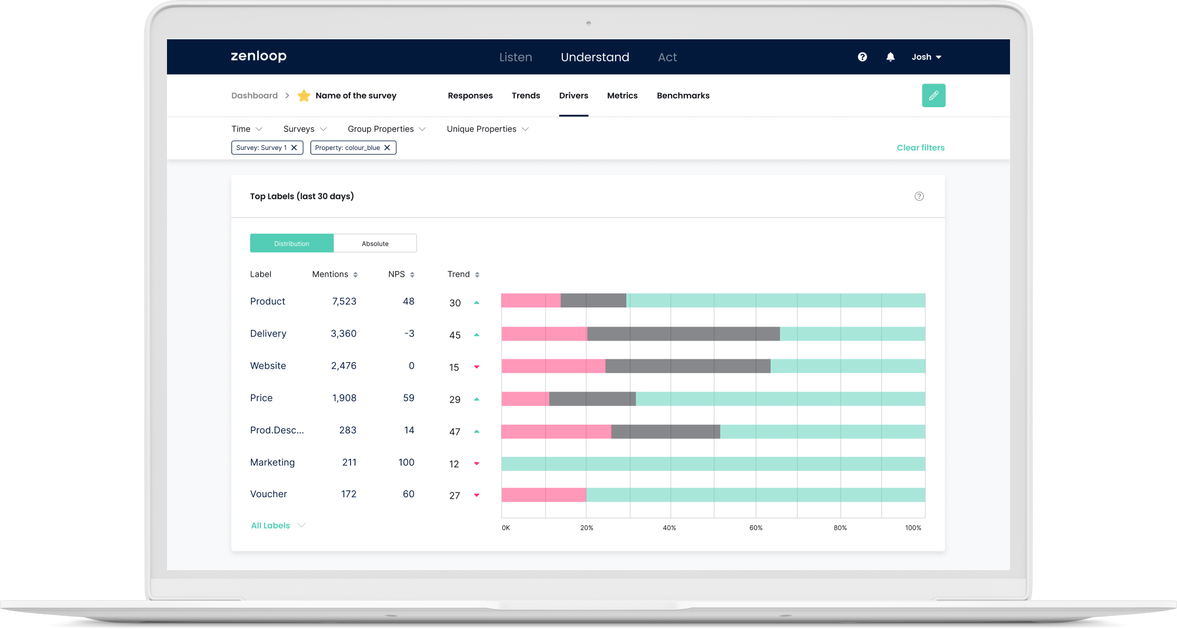Remove the Survey 1 filter chip
This screenshot has width=1177, height=629.
(x=295, y=147)
